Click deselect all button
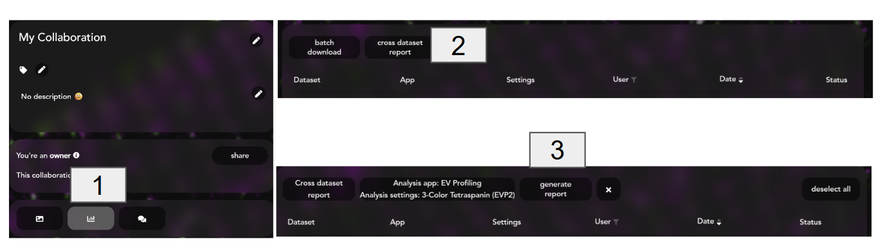The width and height of the screenshot is (876, 248). coord(830,189)
